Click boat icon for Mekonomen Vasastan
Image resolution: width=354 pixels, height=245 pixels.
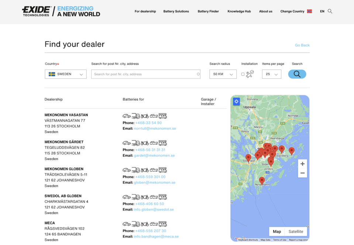pos(154,116)
